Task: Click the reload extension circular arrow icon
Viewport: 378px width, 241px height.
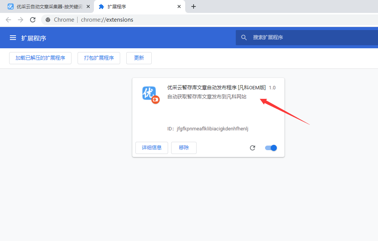Action: click(x=253, y=148)
